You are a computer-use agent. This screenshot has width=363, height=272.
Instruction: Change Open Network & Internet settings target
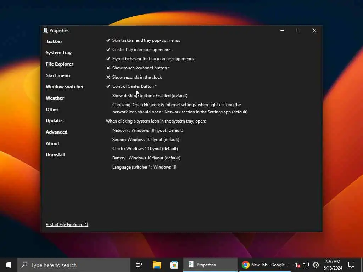tap(180, 108)
